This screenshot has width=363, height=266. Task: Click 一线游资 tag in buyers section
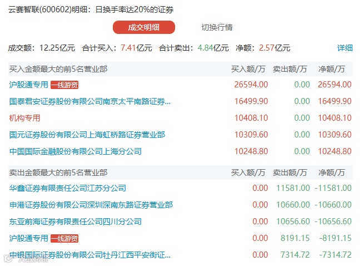pos(64,85)
